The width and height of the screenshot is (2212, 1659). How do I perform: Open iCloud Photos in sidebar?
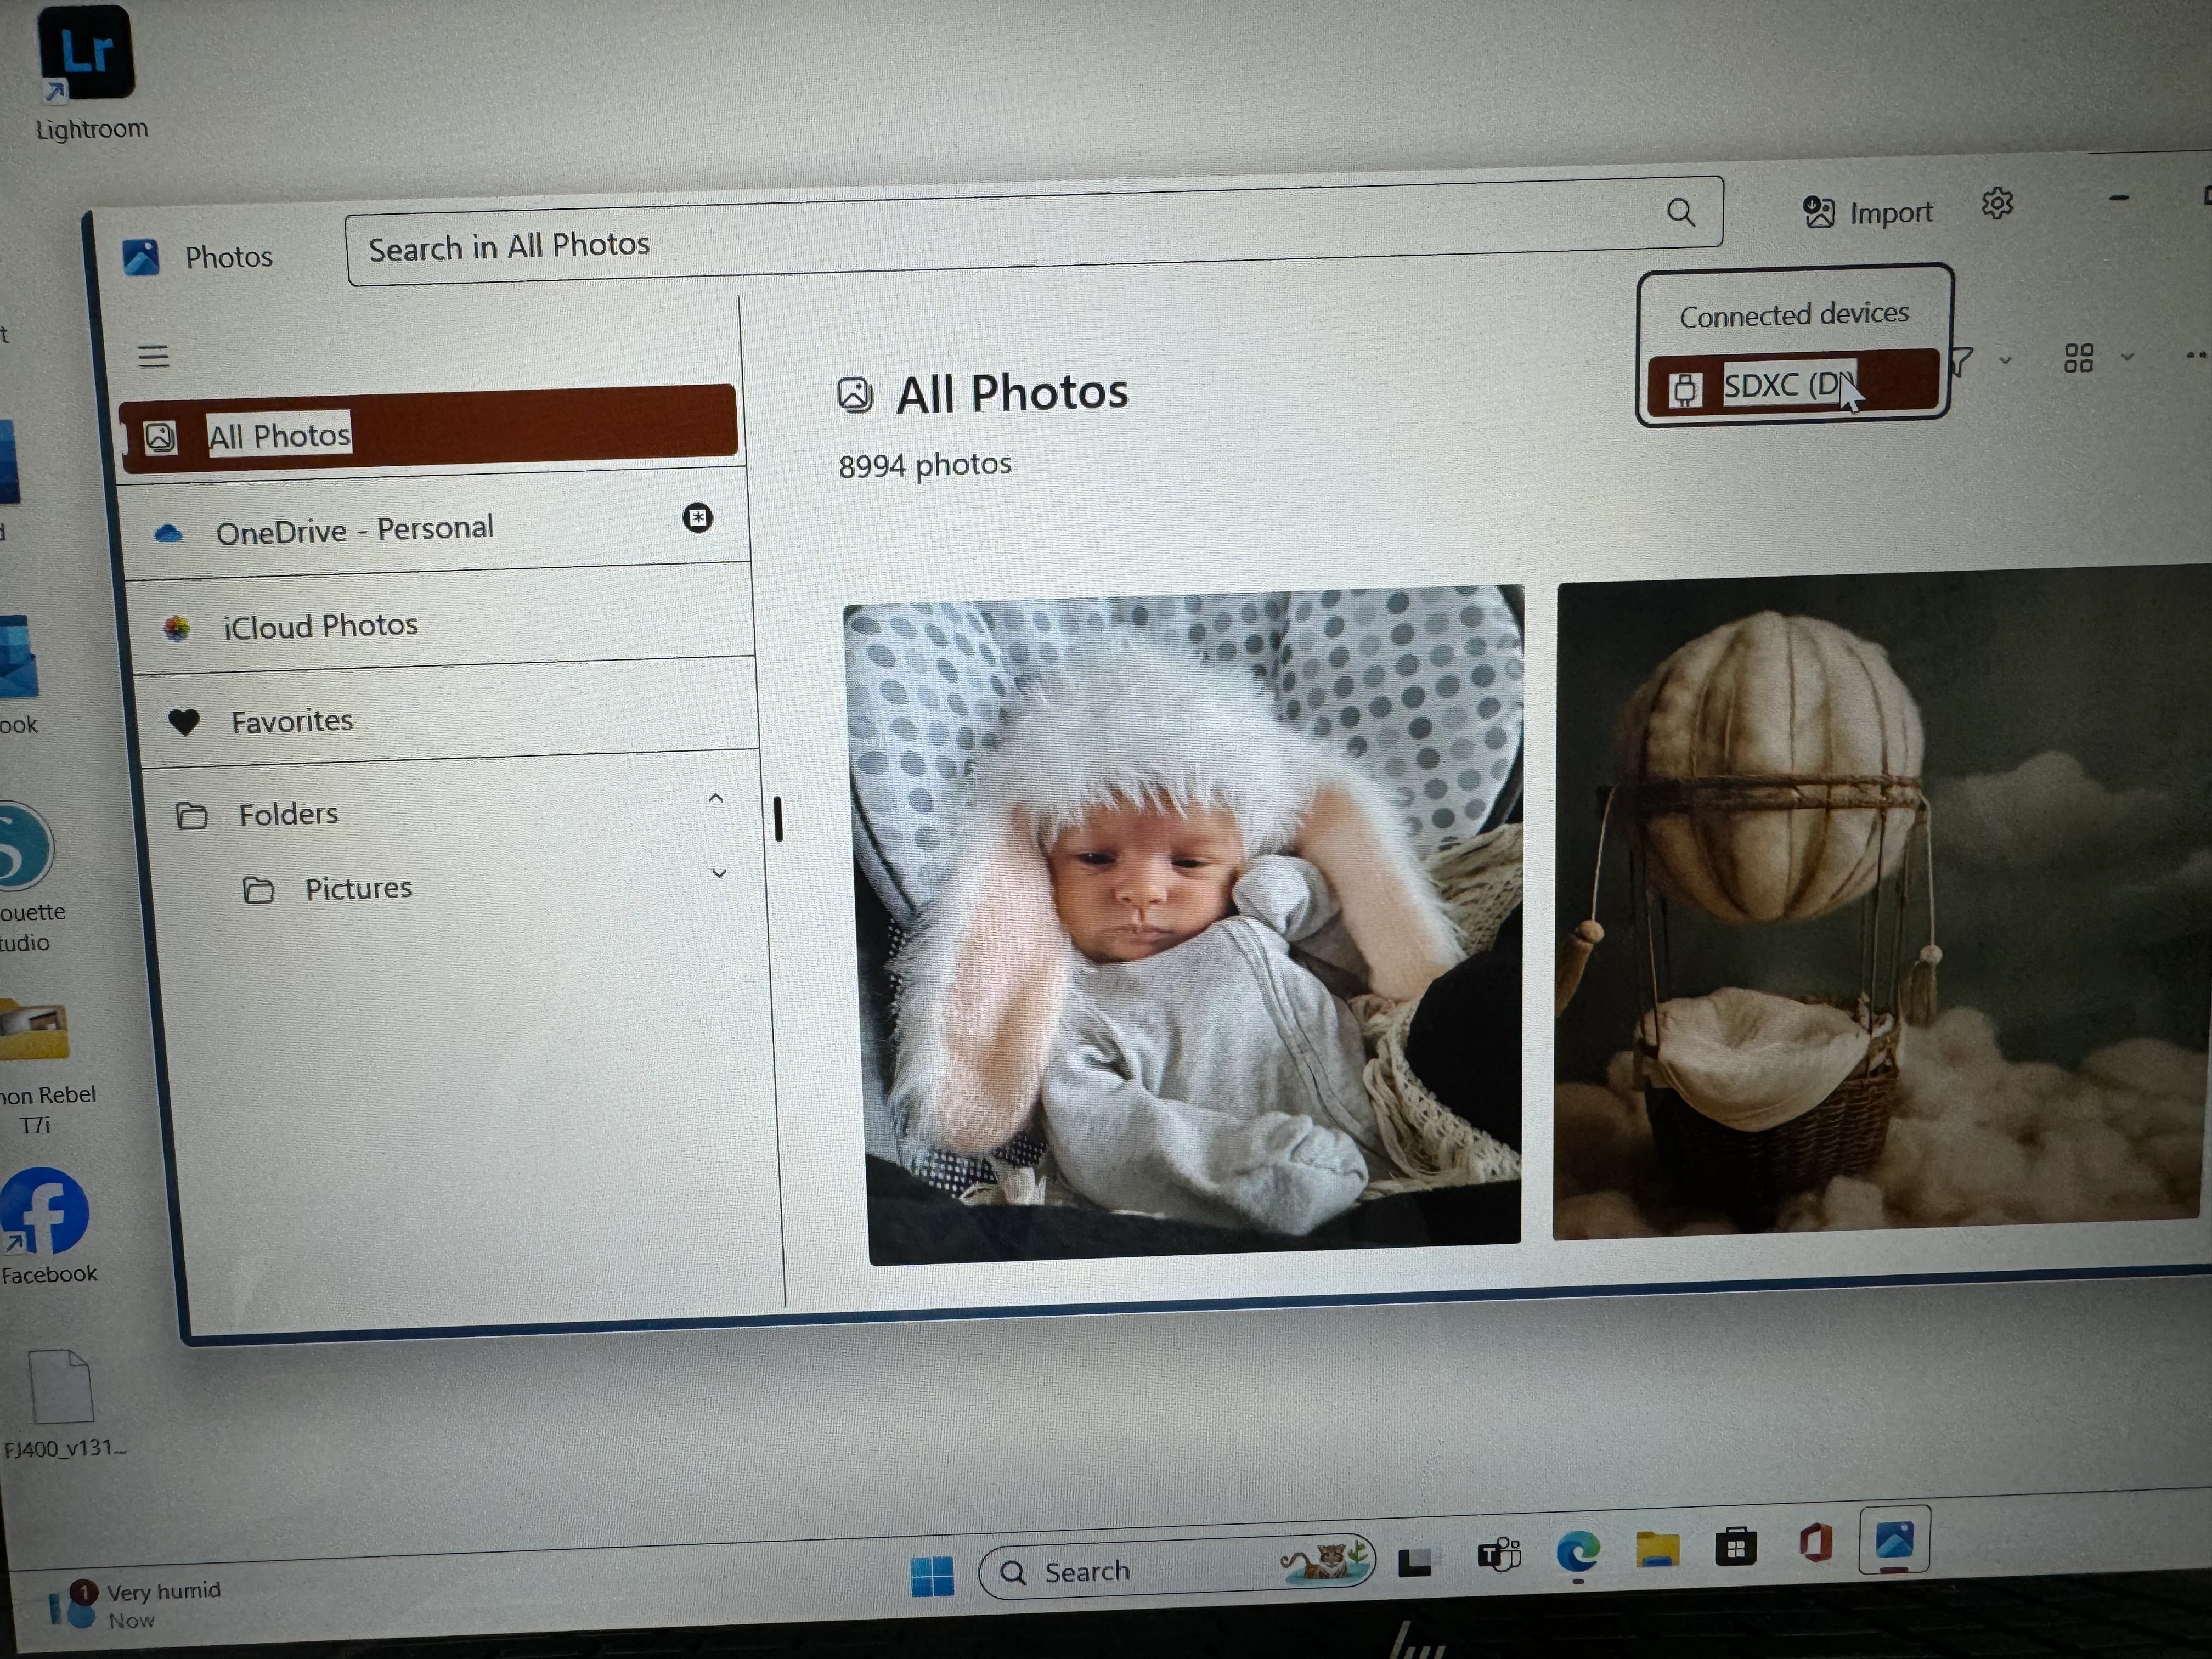(320, 626)
